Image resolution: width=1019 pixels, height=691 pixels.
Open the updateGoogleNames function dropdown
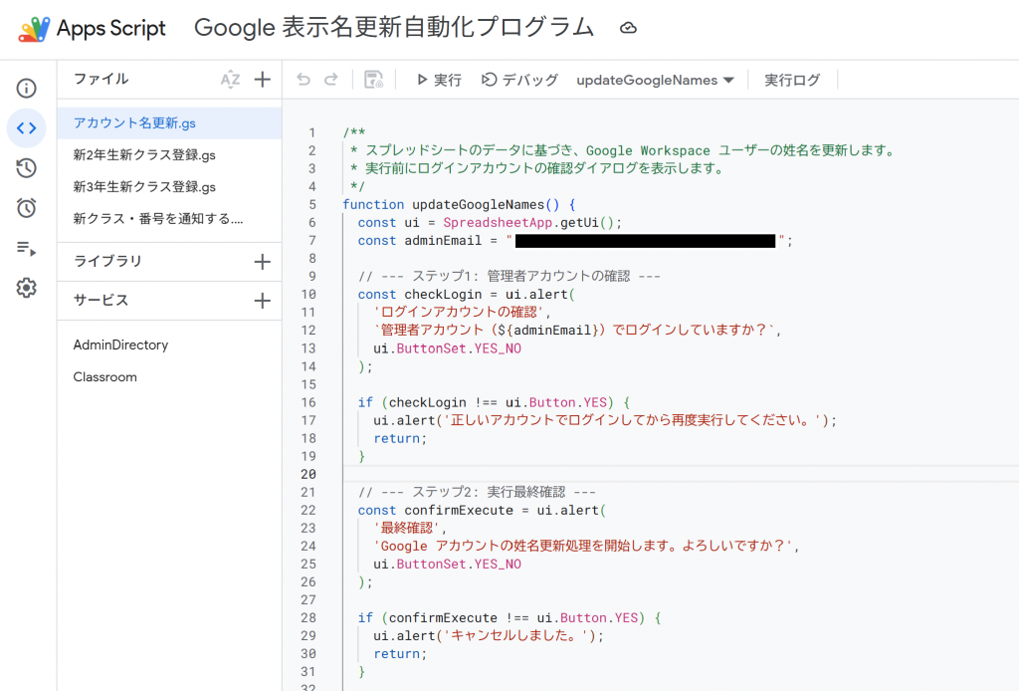click(x=655, y=80)
